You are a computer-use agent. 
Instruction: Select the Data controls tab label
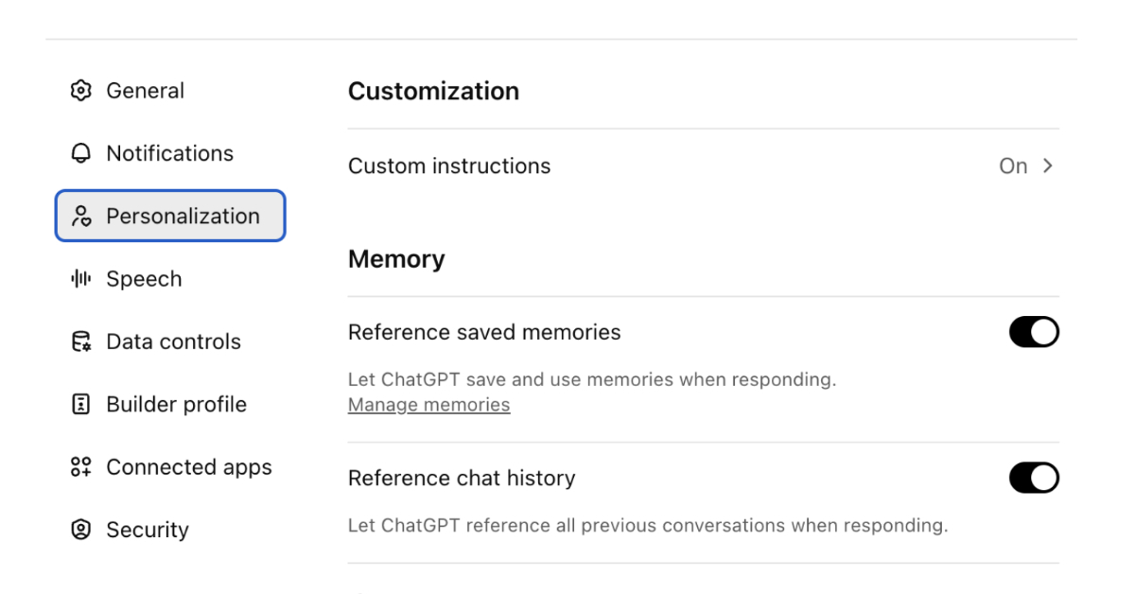click(173, 341)
